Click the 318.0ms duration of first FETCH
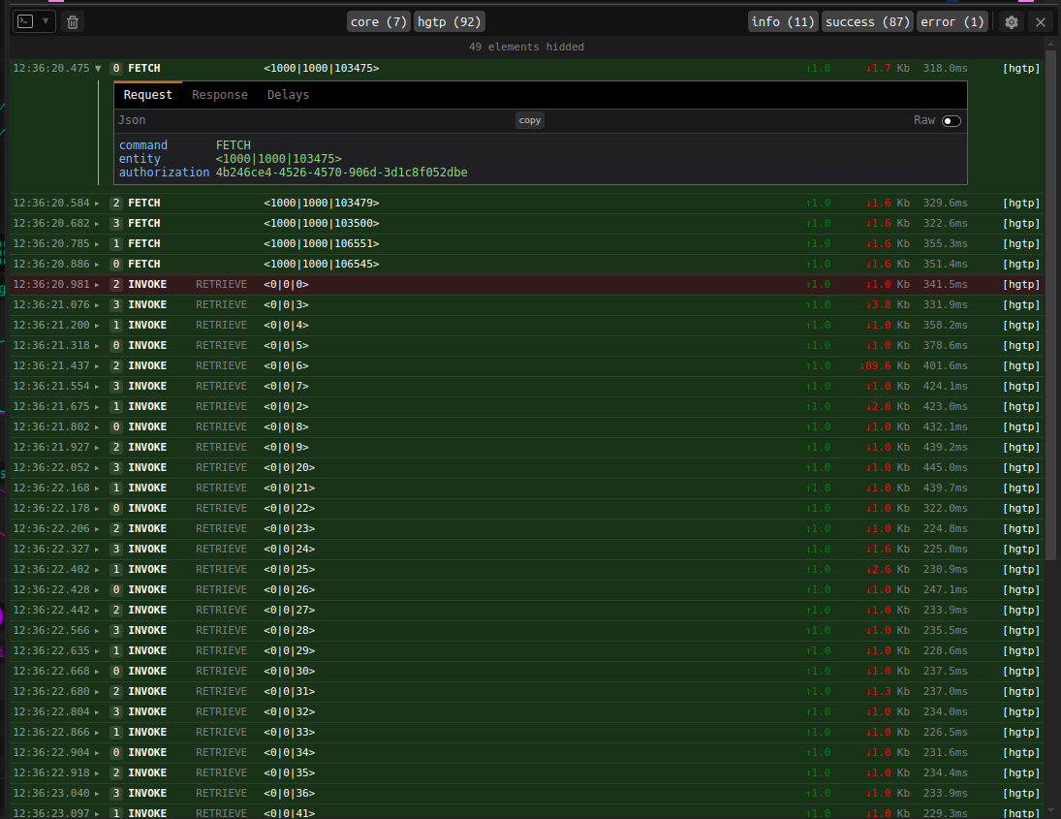 (946, 69)
